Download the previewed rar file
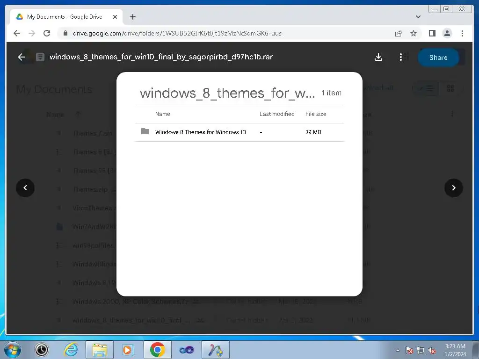Screen dimensions: 479x359 coord(378,57)
